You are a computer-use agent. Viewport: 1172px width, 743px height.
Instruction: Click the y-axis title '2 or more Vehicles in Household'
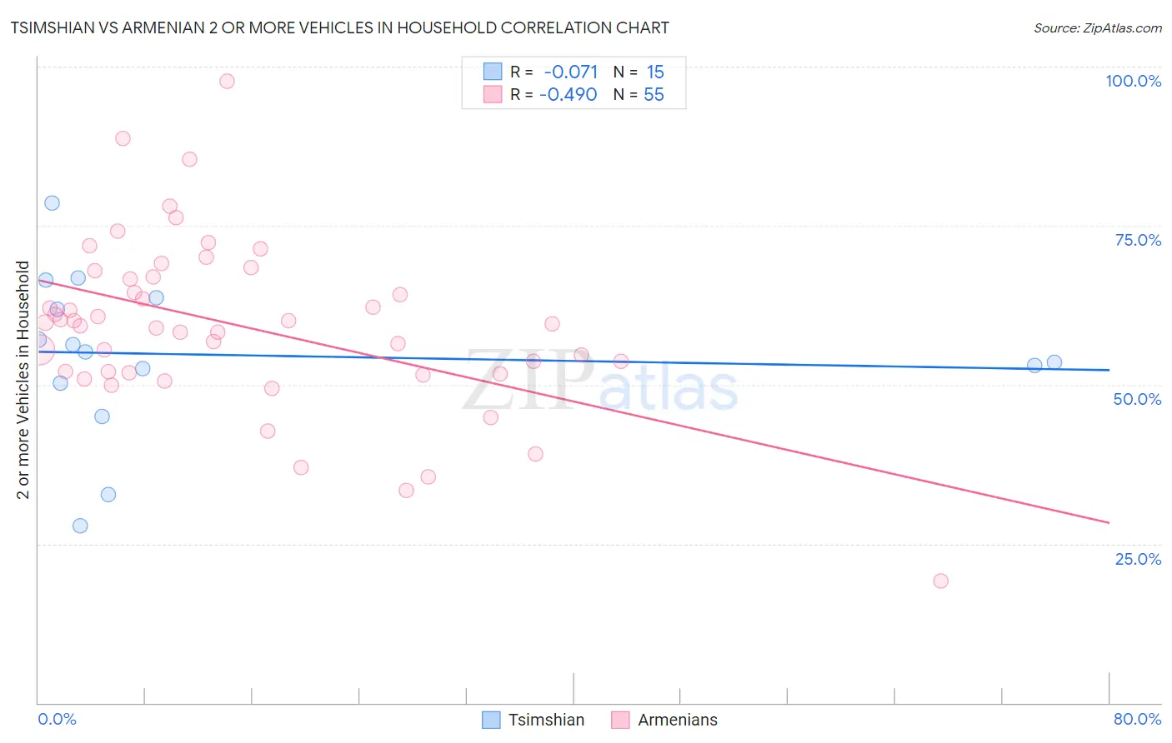pyautogui.click(x=23, y=380)
